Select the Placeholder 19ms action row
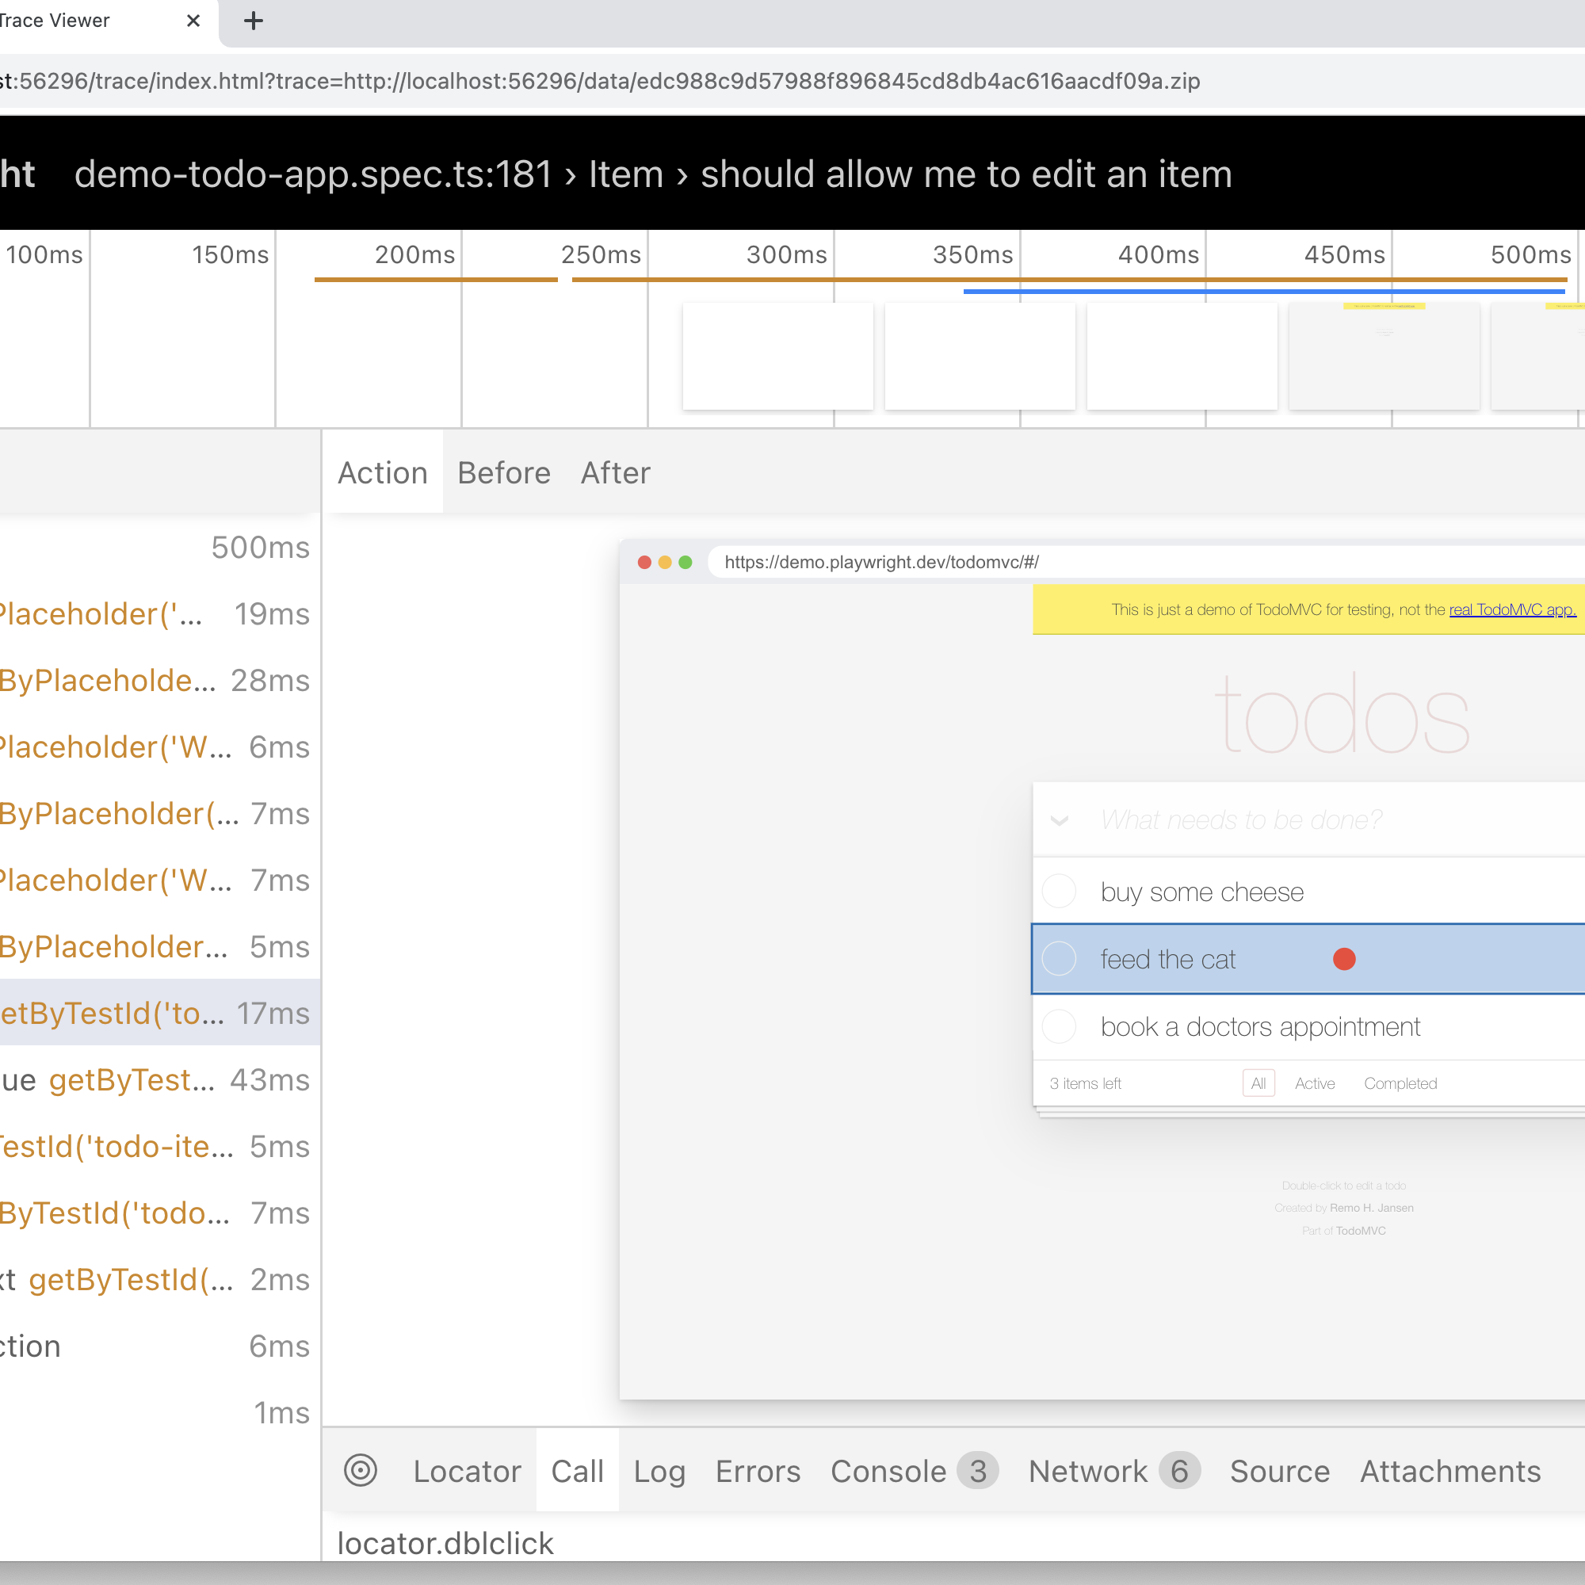This screenshot has width=1585, height=1585. click(x=160, y=613)
